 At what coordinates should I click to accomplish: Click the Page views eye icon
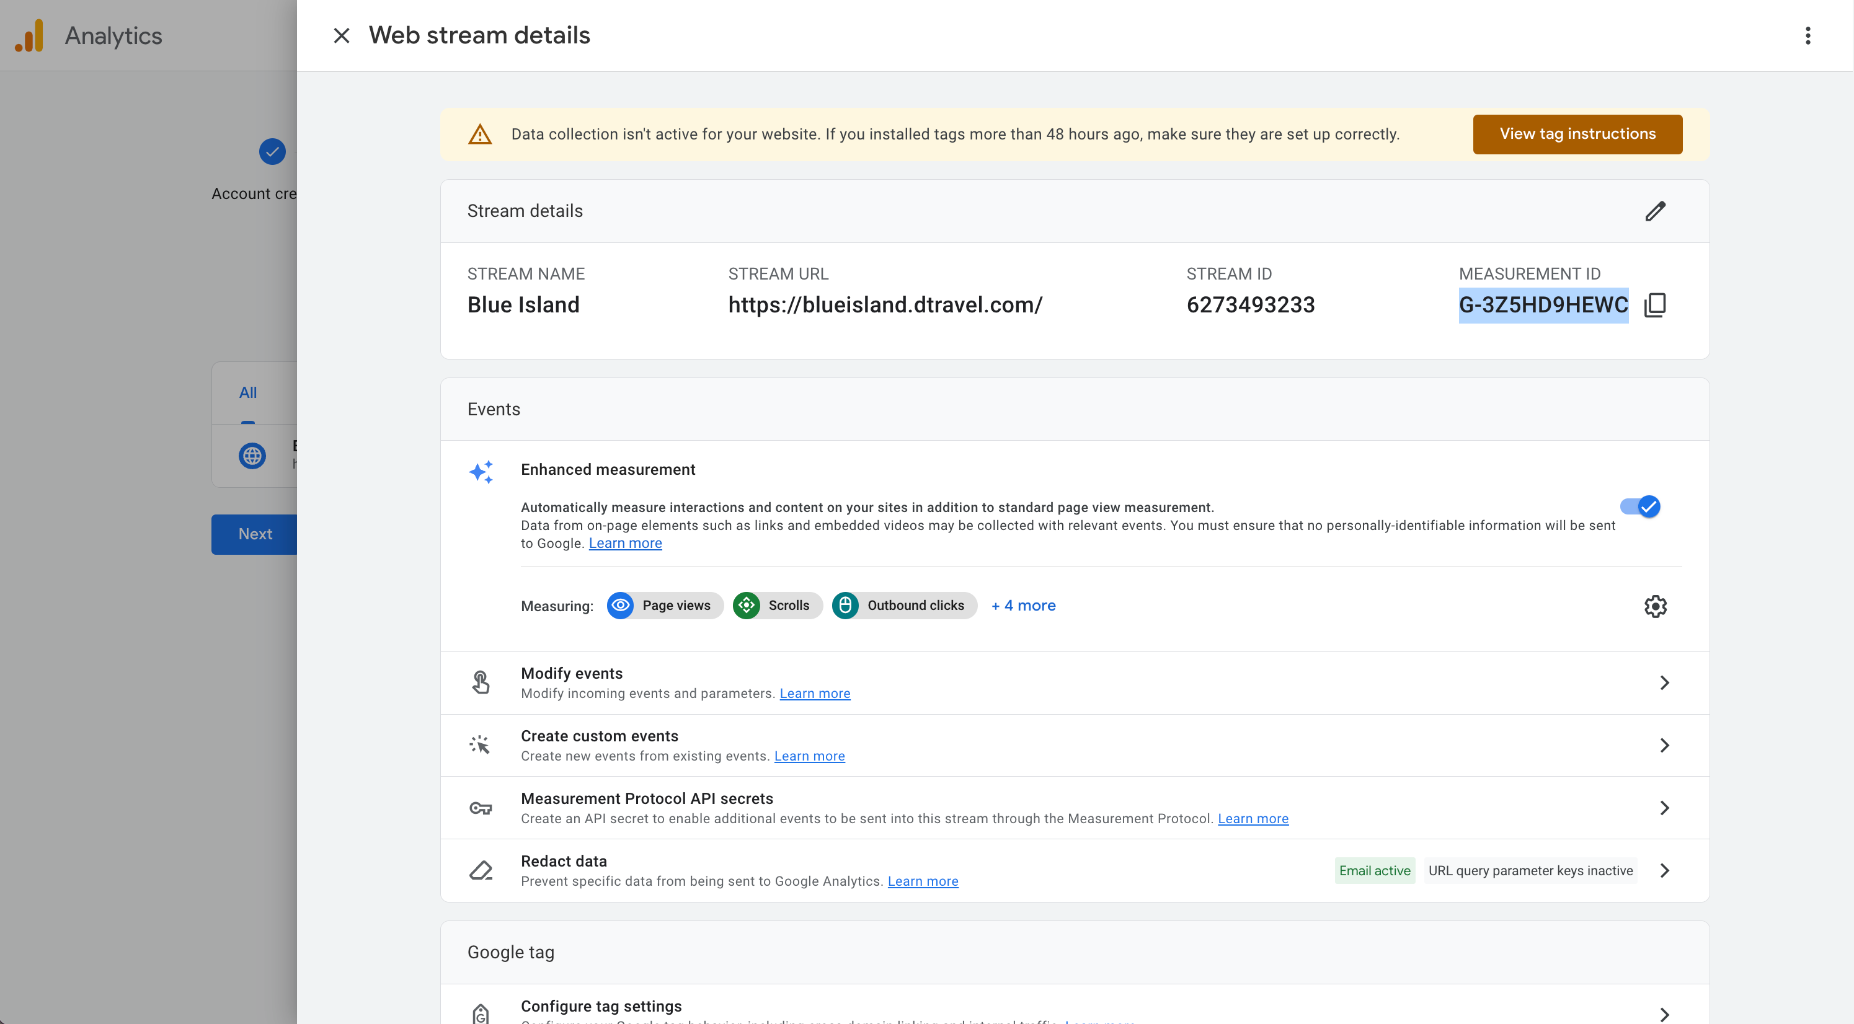tap(619, 605)
